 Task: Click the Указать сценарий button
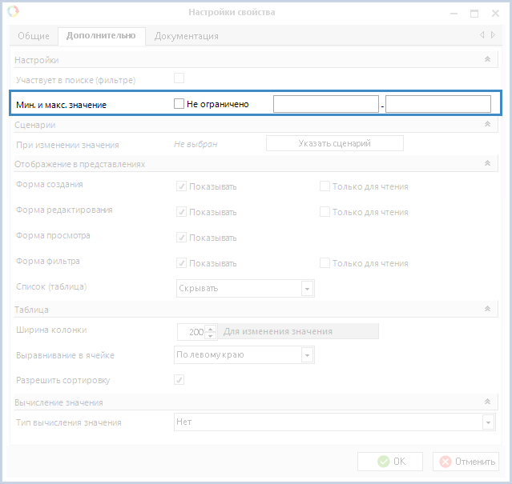[x=335, y=143]
